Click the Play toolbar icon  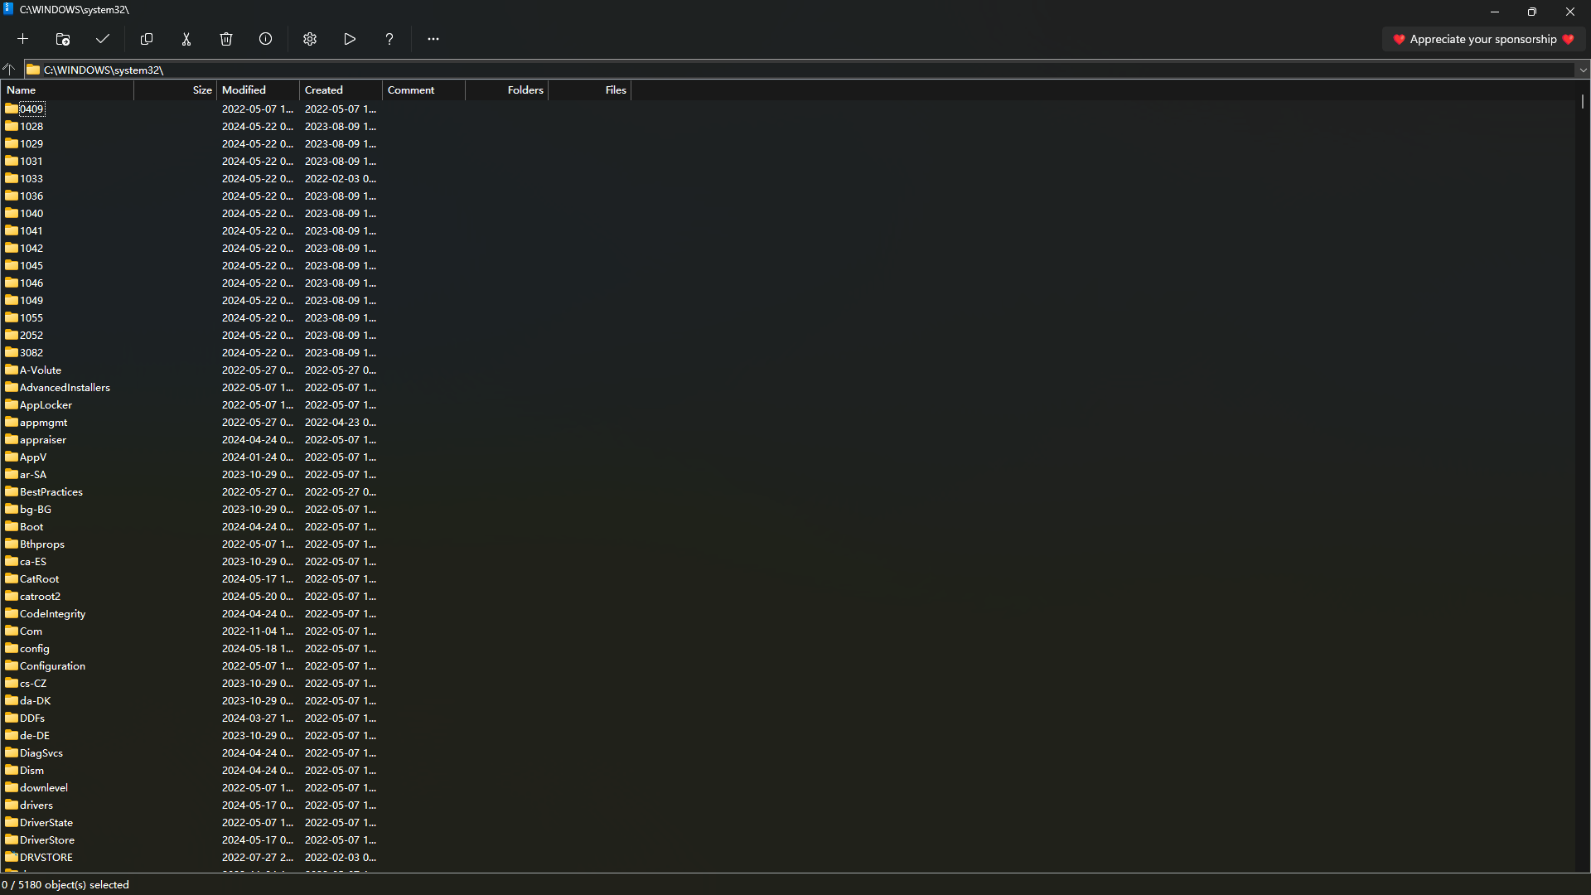click(x=349, y=39)
